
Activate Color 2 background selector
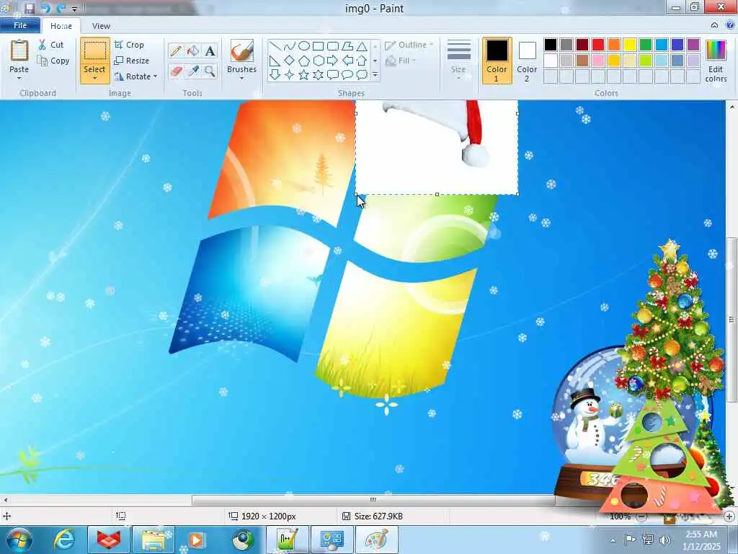(527, 61)
